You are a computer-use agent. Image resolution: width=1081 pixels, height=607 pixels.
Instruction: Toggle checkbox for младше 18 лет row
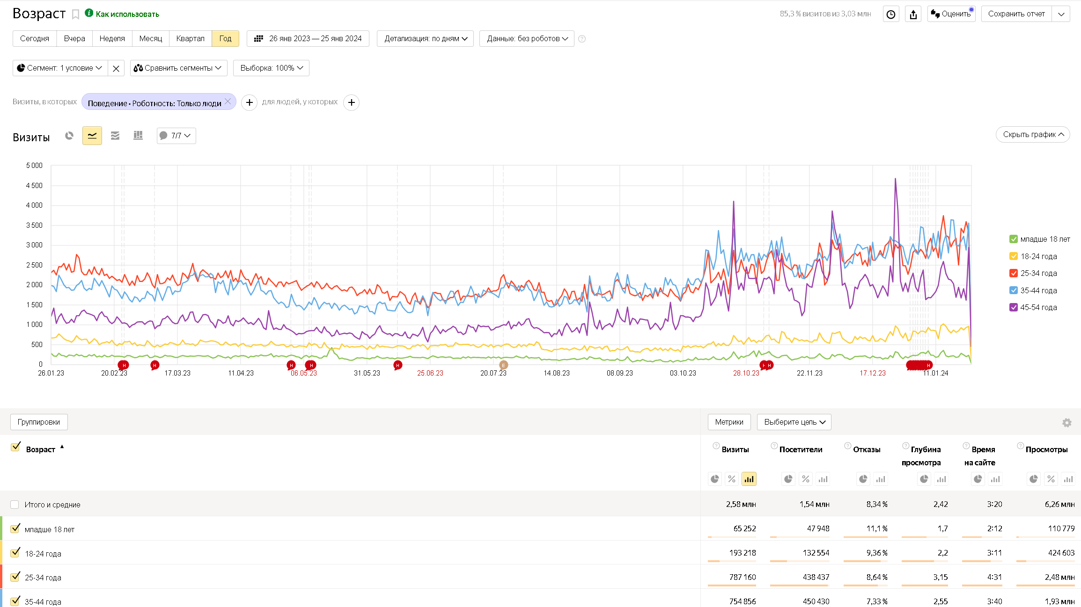(x=15, y=528)
